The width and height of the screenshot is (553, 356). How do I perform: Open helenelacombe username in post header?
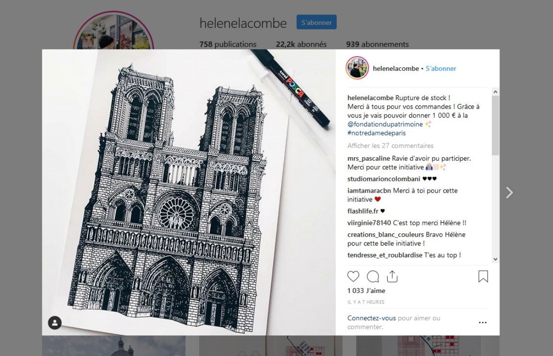pyautogui.click(x=396, y=69)
